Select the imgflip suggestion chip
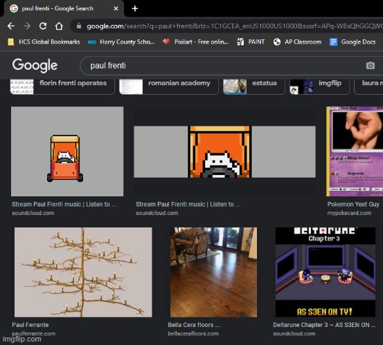Image resolution: width=383 pixels, height=345 pixels. click(x=319, y=86)
